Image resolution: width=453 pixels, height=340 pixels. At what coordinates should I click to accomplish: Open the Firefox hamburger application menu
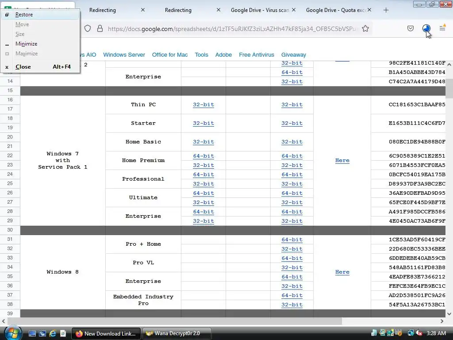(x=442, y=28)
